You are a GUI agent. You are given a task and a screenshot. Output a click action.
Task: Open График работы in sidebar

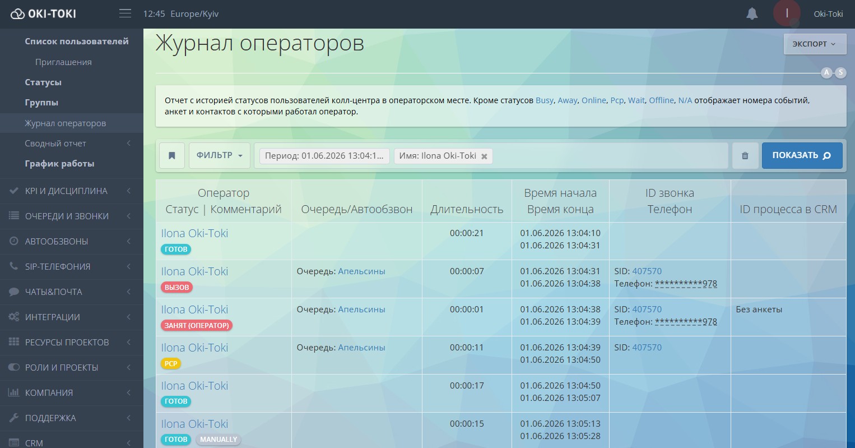59,164
